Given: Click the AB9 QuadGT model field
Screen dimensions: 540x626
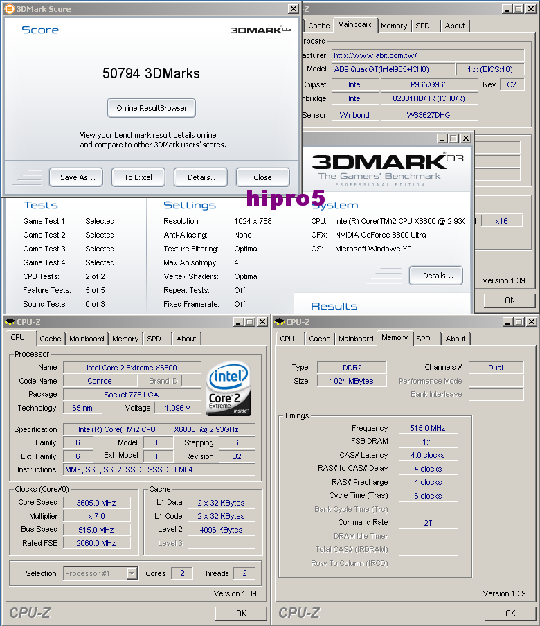Looking at the screenshot, I should point(393,69).
